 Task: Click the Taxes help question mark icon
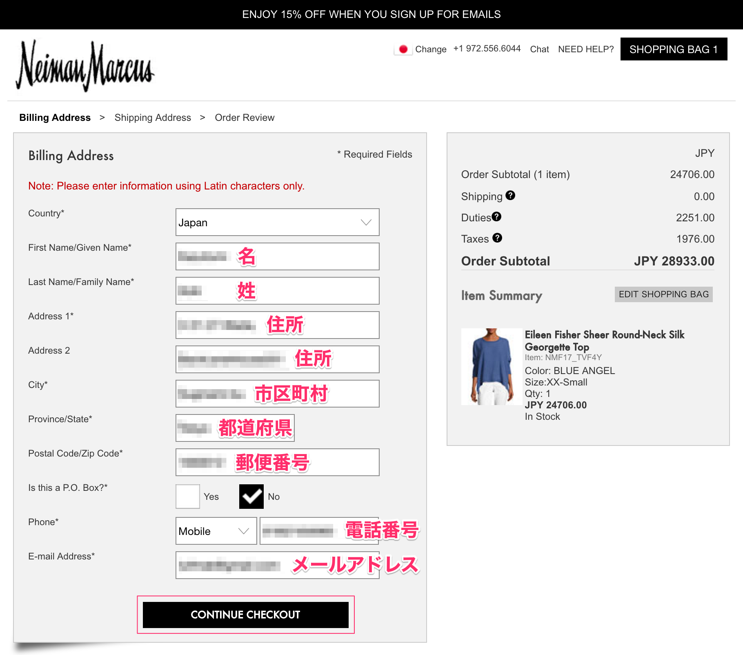[497, 238]
